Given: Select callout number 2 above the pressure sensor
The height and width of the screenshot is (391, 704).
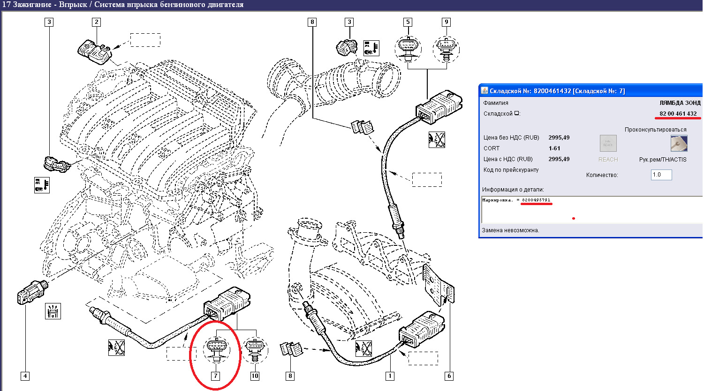Looking at the screenshot, I should click(96, 22).
